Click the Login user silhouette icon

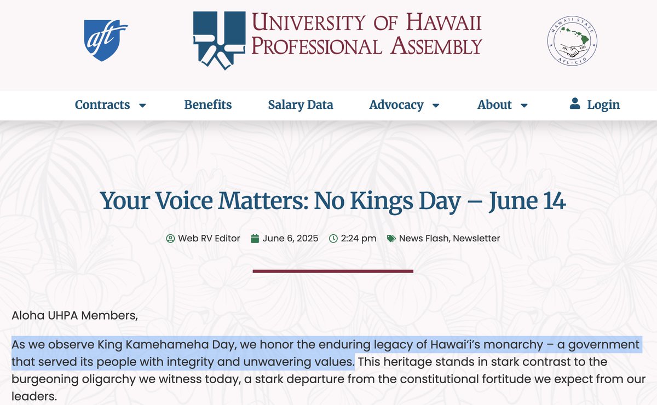click(x=574, y=103)
